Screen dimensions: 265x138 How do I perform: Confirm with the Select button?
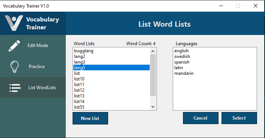[239, 118]
